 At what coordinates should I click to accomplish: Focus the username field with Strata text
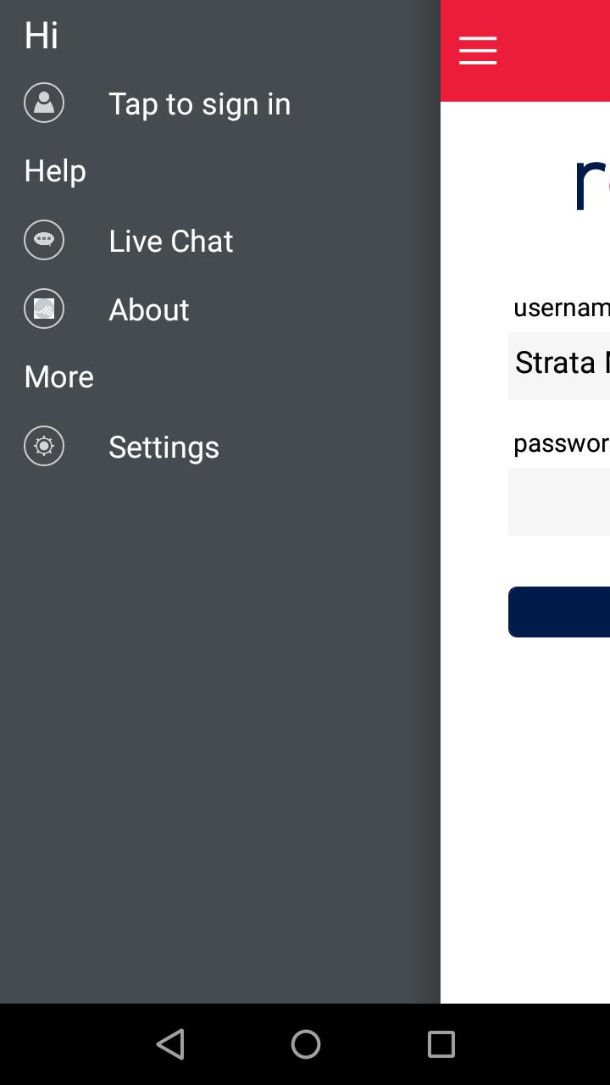(x=559, y=365)
